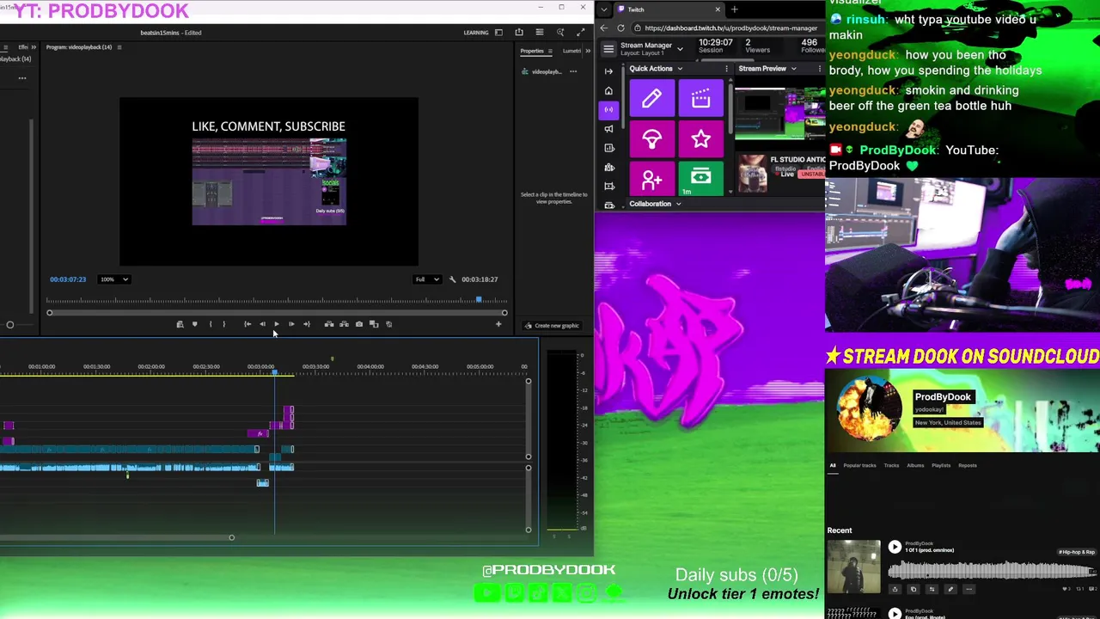Click the Twitch Clip clapperboard quick action
This screenshot has height=619, width=1100.
click(x=701, y=99)
